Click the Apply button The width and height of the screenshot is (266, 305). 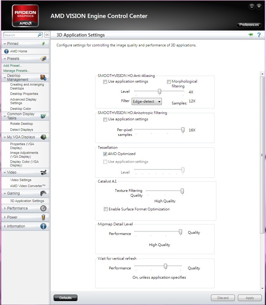click(x=250, y=298)
